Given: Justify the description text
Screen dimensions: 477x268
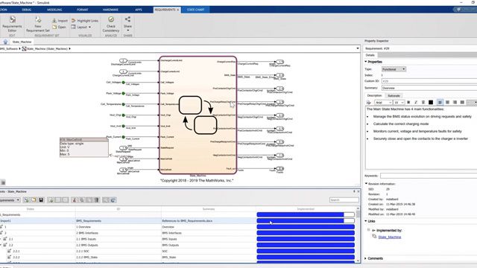Looking at the screenshot, I should click(x=462, y=103).
